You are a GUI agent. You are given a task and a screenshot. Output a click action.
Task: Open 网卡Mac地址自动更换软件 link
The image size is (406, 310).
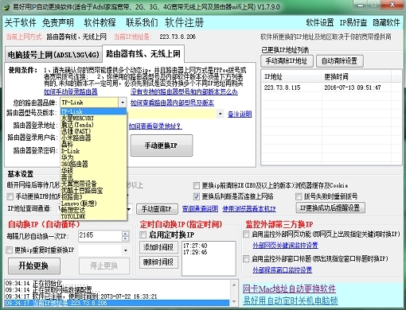(x=289, y=289)
